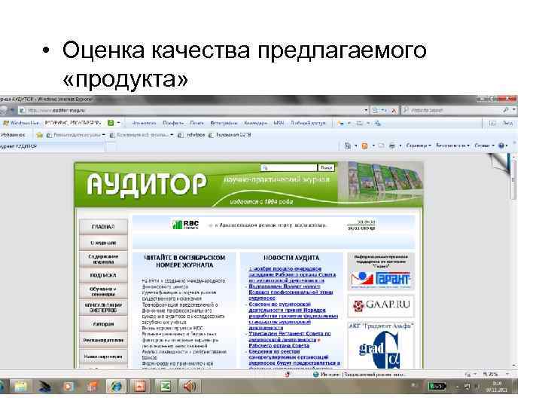
Task: Click the Windows Explorer folder taskbar icon
Action: [20, 386]
